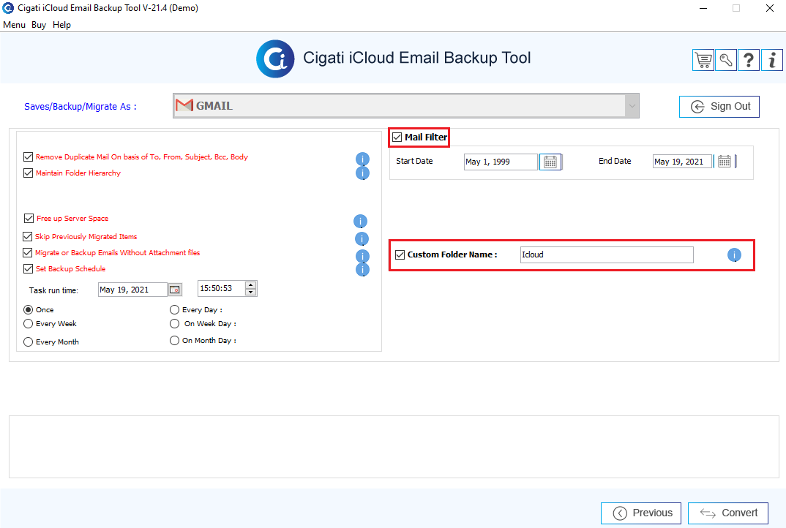This screenshot has height=528, width=786.
Task: Uncheck Free up Server Space
Action: click(x=29, y=219)
